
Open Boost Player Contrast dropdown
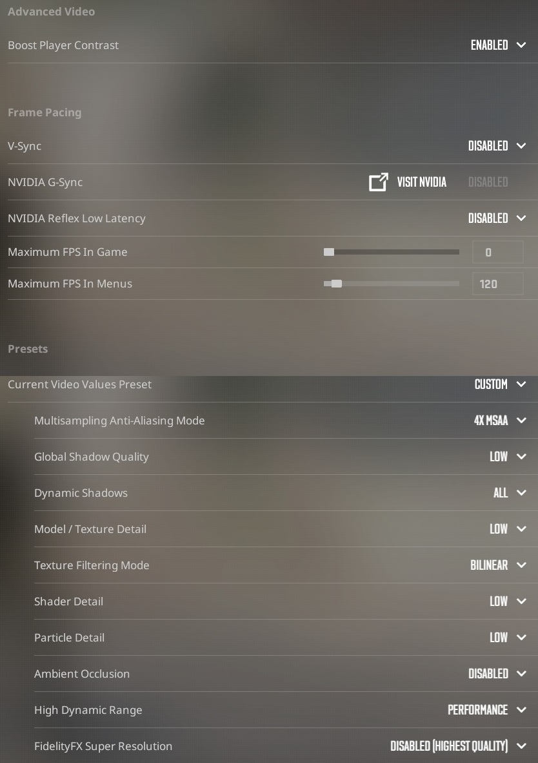click(x=498, y=45)
